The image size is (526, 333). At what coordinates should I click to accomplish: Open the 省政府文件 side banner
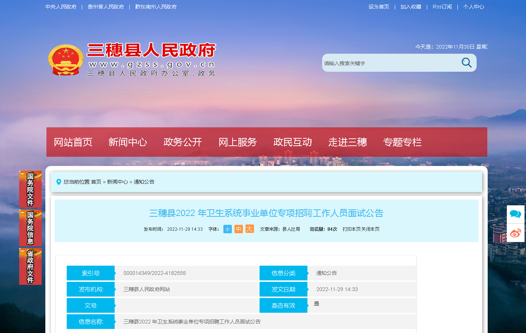[30, 266]
